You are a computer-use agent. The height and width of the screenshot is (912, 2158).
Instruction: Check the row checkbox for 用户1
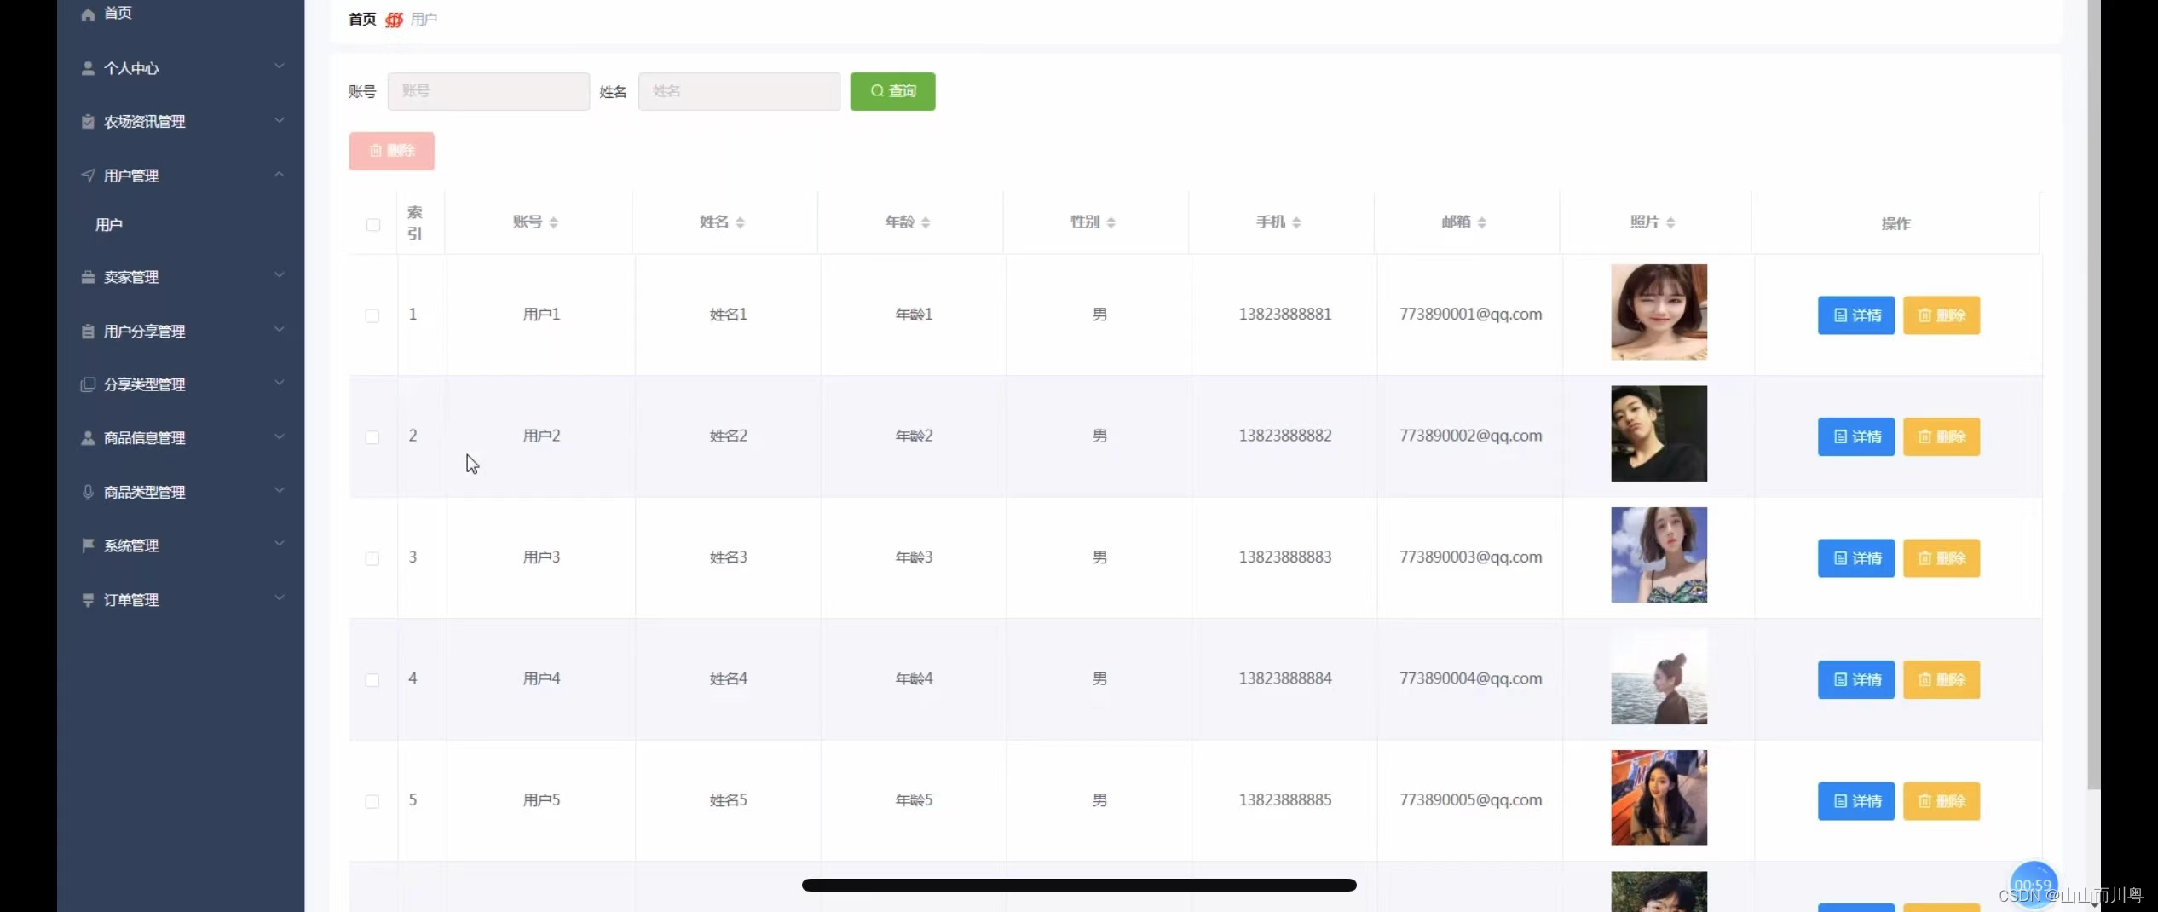pos(372,316)
